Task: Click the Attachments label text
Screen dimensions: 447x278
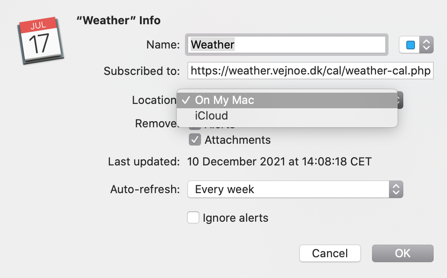Action: coord(237,140)
